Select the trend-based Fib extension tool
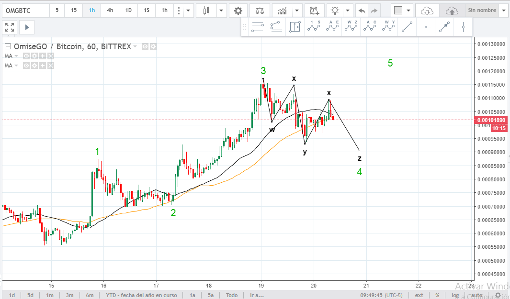This screenshot has height=299, width=510. tap(276, 27)
